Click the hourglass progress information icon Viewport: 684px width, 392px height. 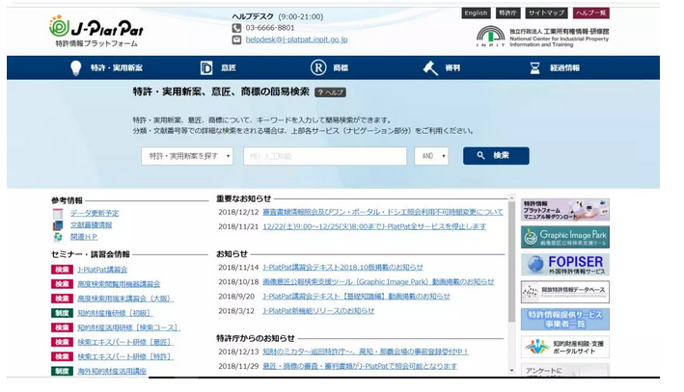[534, 68]
